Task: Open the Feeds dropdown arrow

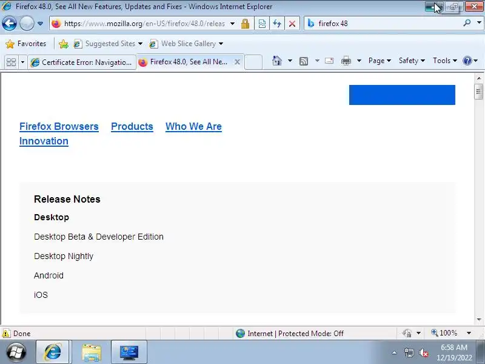Action: point(317,61)
